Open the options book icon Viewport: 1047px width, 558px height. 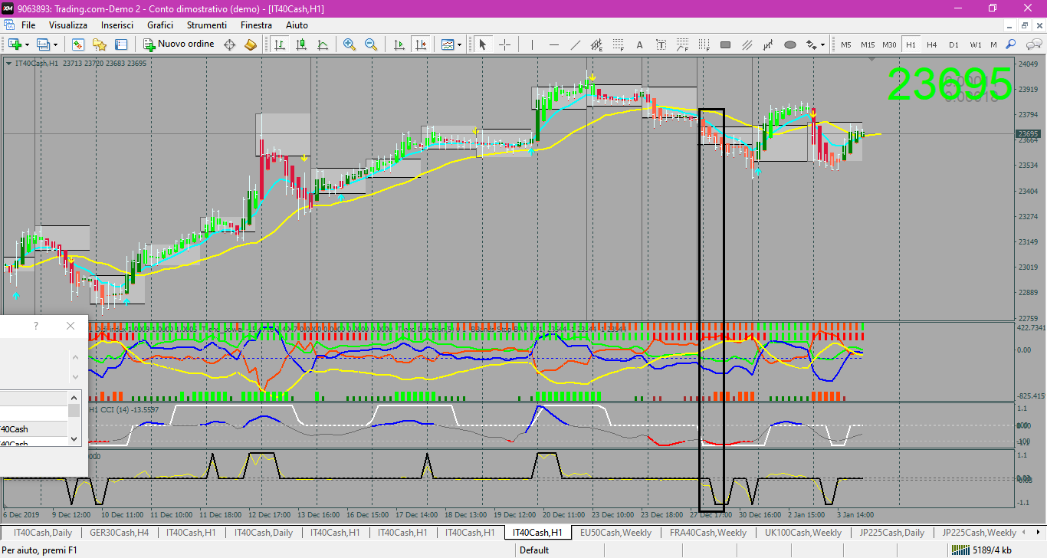coord(250,44)
